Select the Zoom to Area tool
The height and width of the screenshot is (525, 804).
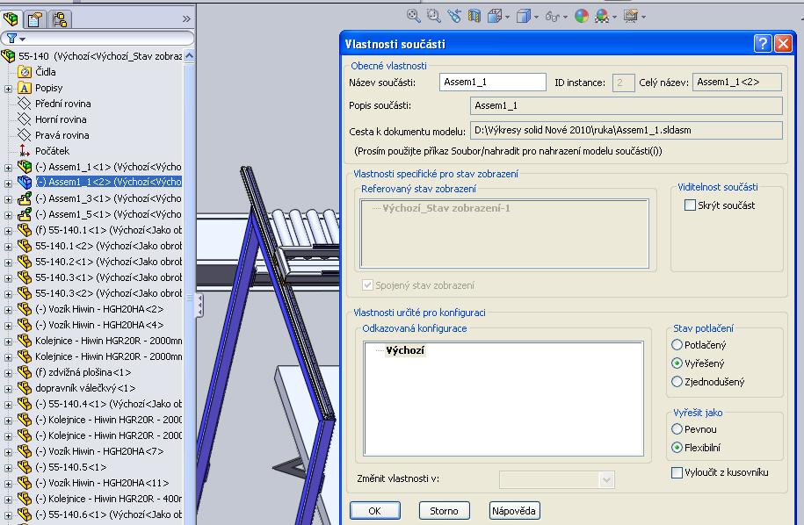click(433, 15)
